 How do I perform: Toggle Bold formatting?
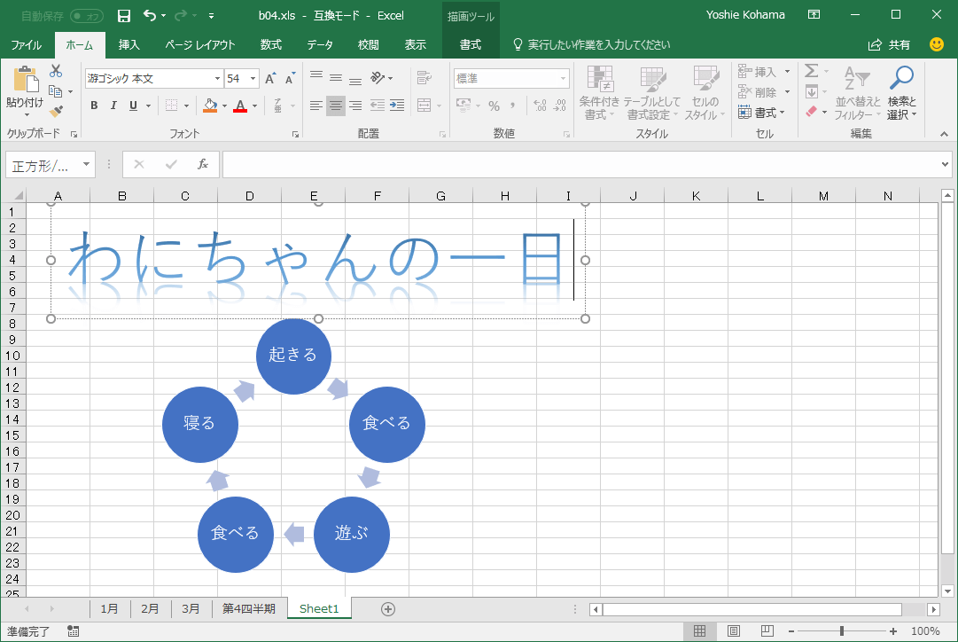point(94,106)
